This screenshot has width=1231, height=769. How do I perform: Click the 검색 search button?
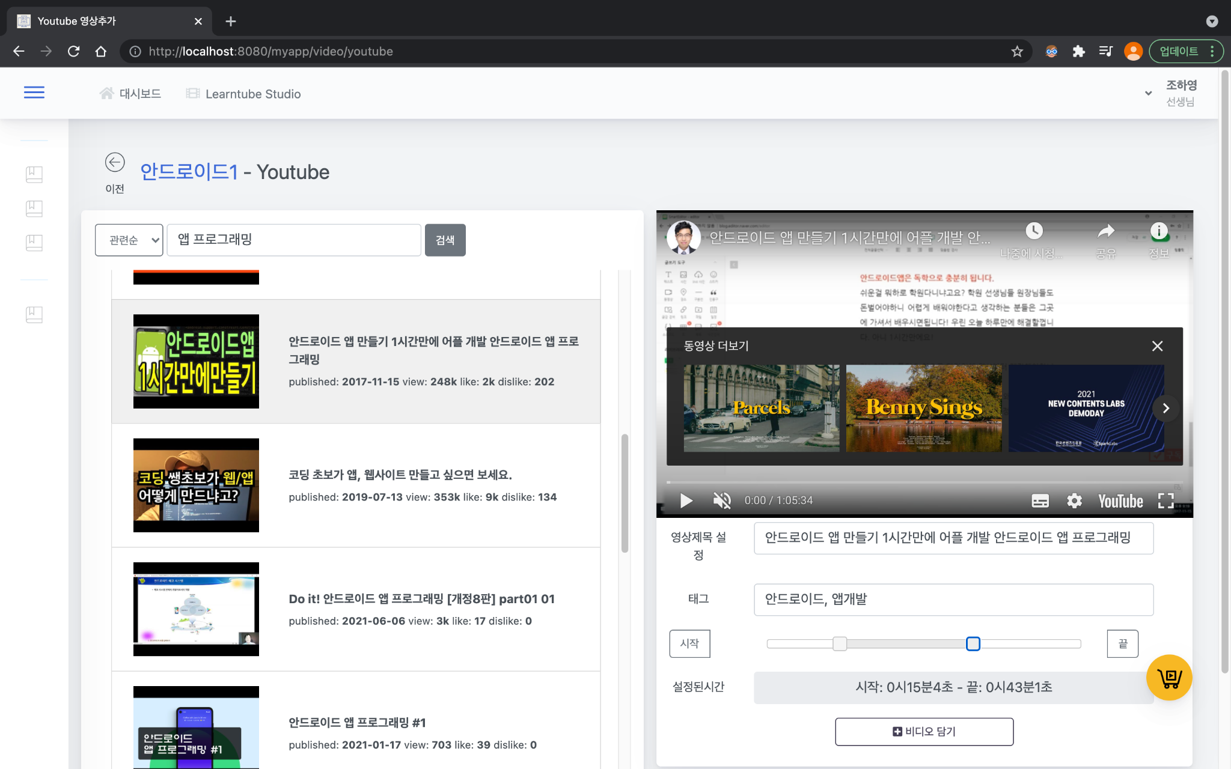click(445, 240)
